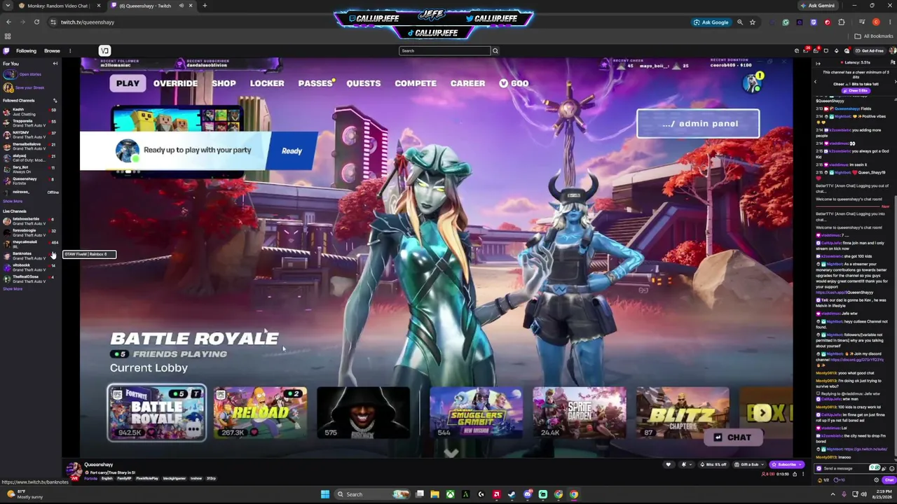This screenshot has width=897, height=504.
Task: Open vltobockk live channel
Action: pyautogui.click(x=29, y=267)
